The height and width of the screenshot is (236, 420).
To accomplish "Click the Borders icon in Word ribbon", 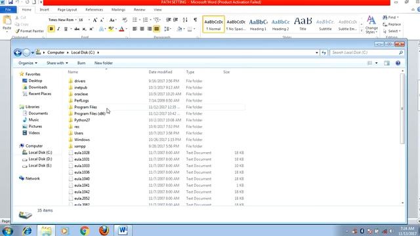I will [190, 29].
